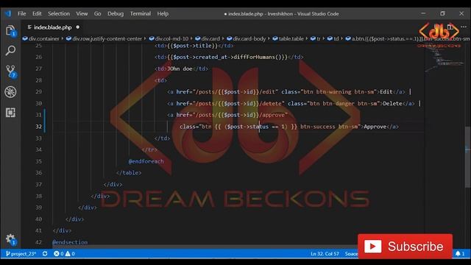This screenshot has width=471, height=265.
Task: Click the closing </tr> tag
Action: (149, 149)
